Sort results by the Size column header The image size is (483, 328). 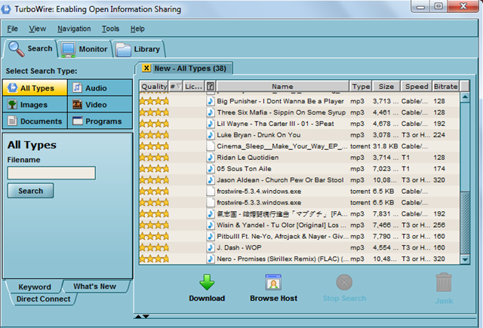coord(386,87)
